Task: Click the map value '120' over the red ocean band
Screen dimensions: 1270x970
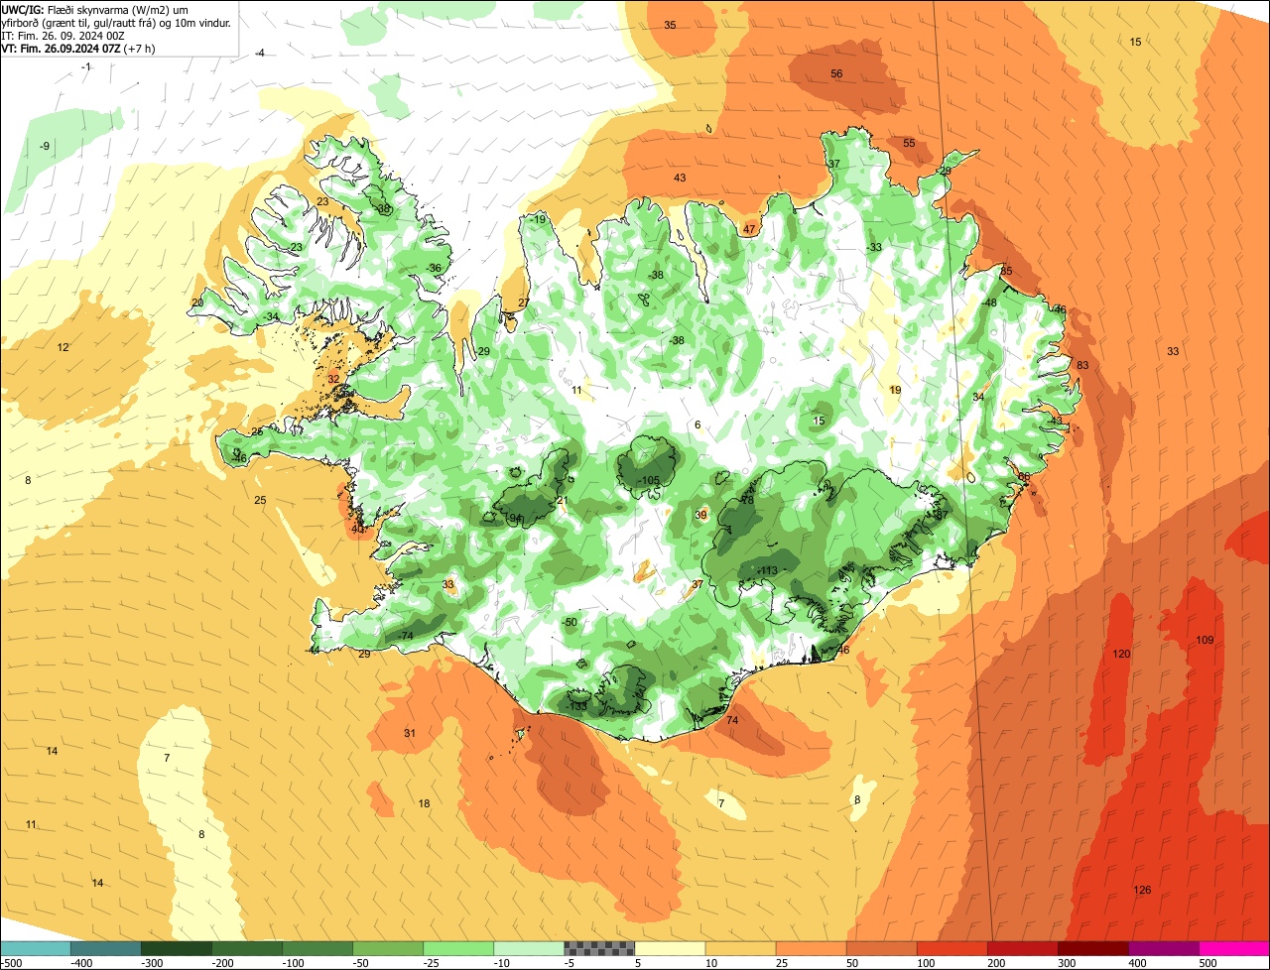Action: click(x=1121, y=654)
